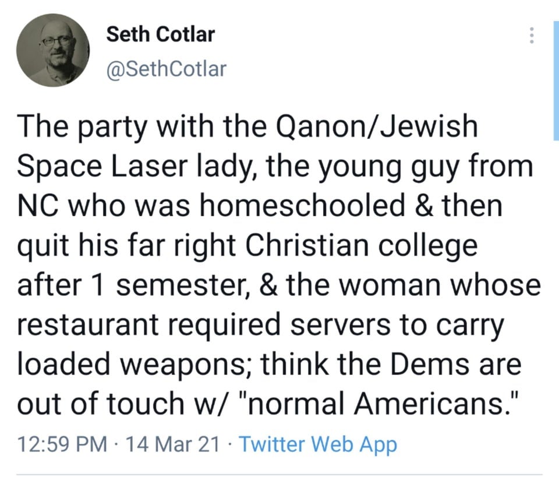Open the three-dot more options menu
559x480 pixels.
(x=532, y=36)
